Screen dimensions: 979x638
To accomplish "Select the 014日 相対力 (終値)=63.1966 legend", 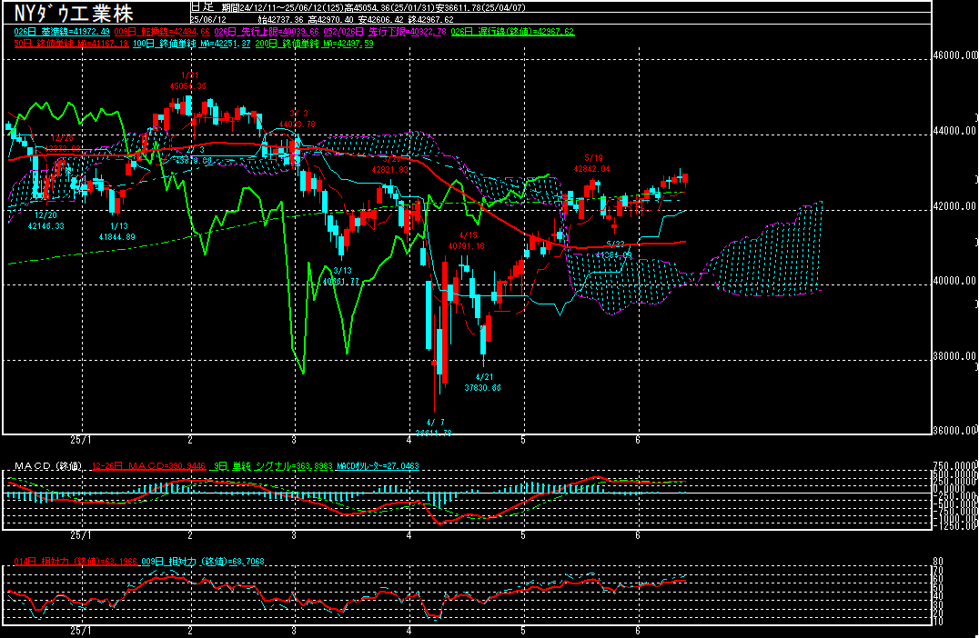I will point(76,562).
